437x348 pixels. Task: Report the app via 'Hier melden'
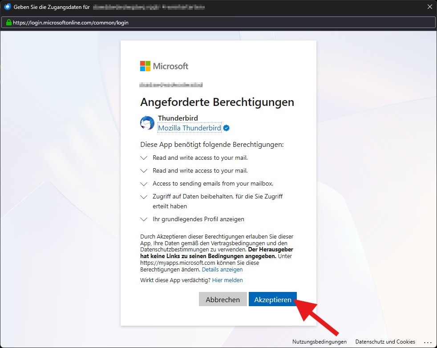click(227, 280)
